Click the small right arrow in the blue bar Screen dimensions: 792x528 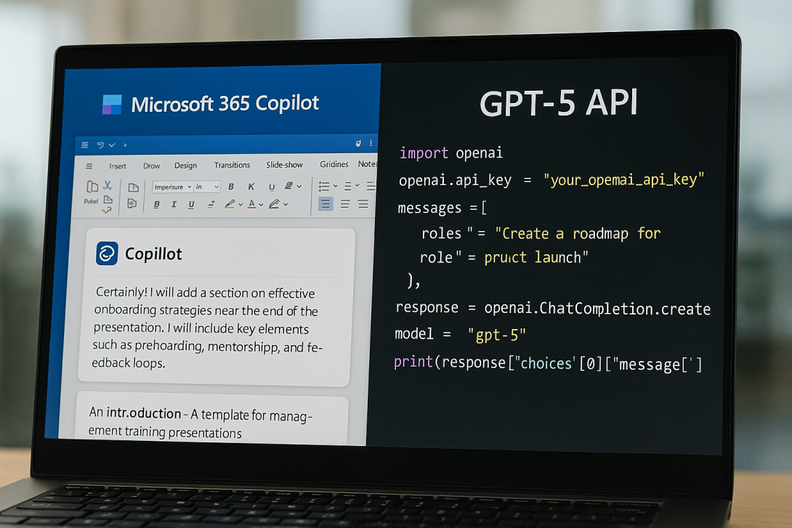(125, 145)
